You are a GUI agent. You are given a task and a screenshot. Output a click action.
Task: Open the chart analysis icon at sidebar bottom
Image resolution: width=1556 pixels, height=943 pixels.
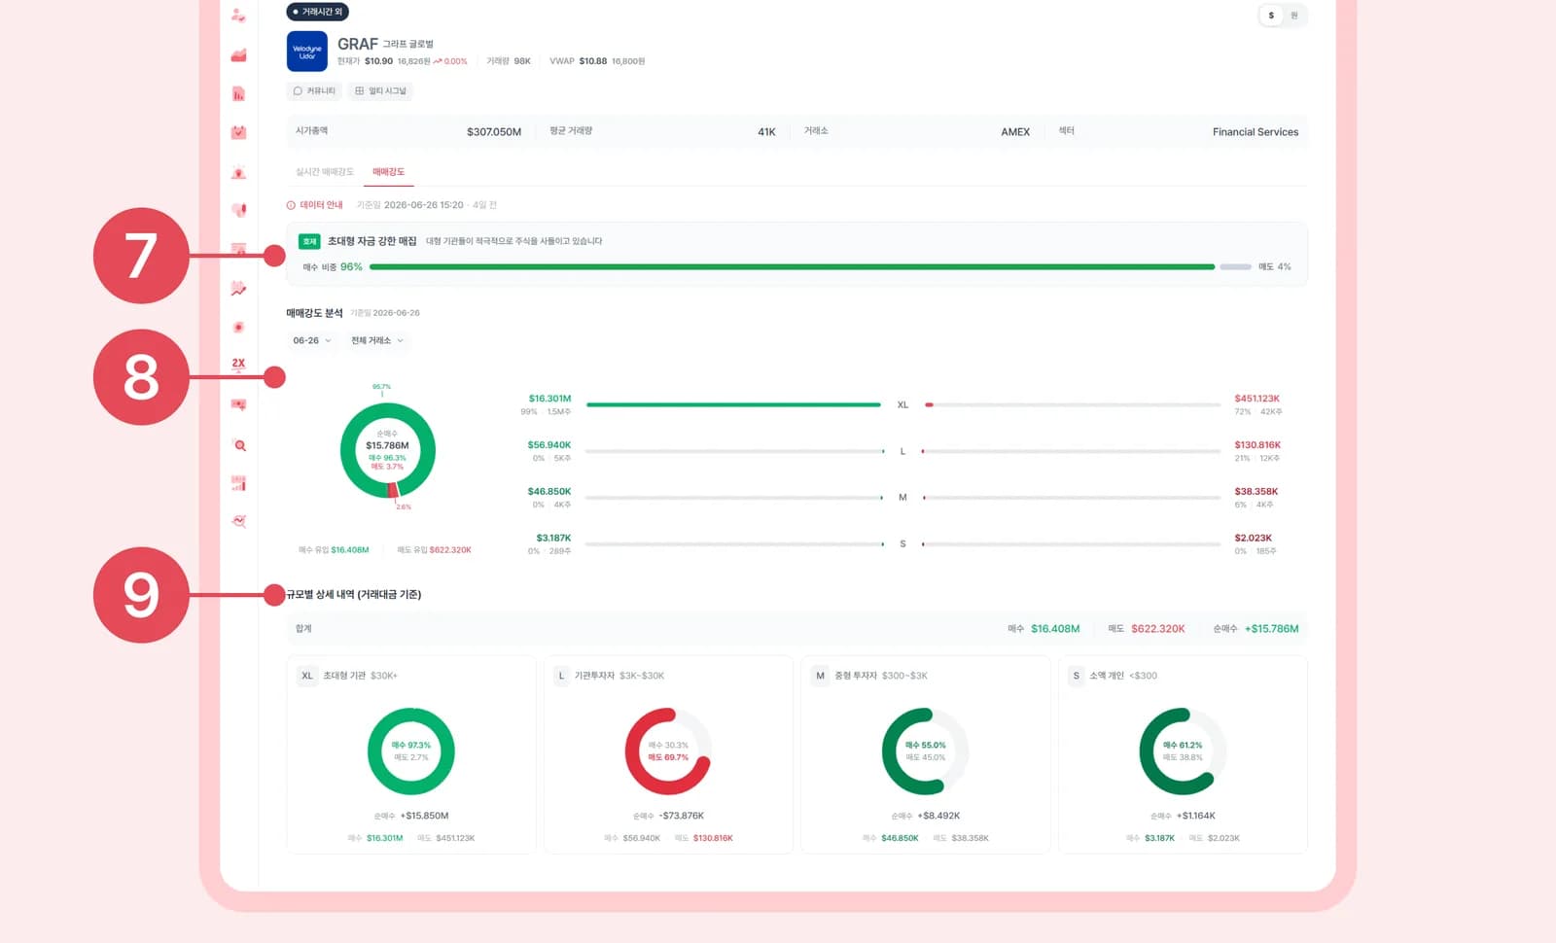click(x=238, y=521)
